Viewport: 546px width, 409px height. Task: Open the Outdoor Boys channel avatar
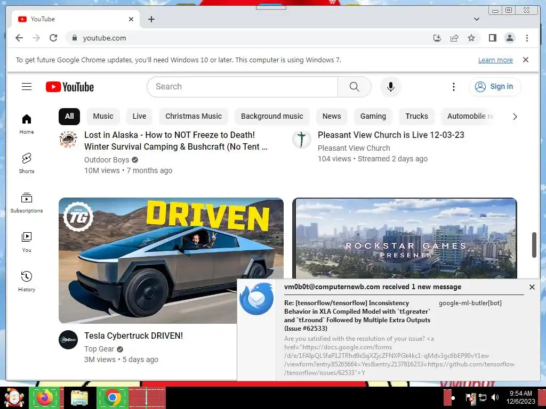[x=68, y=140]
